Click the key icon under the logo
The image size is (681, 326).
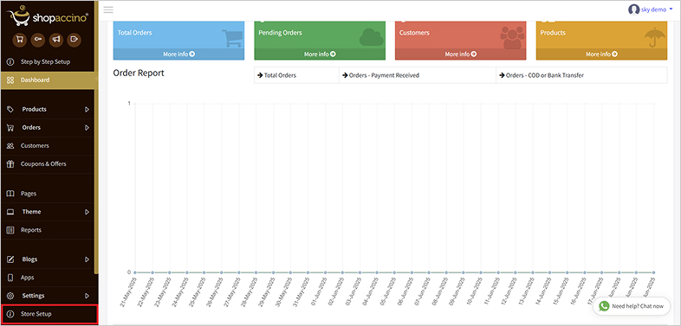38,39
